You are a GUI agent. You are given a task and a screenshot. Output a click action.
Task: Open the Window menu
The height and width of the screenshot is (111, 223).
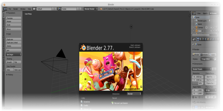23,9
